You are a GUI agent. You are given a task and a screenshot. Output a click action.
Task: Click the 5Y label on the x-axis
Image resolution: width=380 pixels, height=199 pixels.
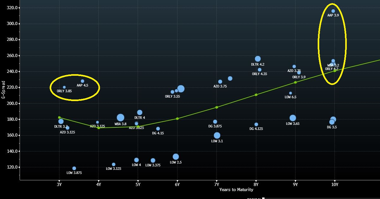coord(138,184)
